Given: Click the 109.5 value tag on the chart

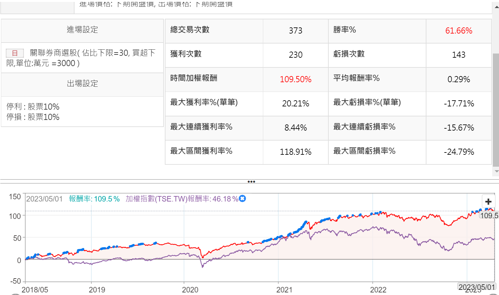Looking at the screenshot, I should click(489, 215).
